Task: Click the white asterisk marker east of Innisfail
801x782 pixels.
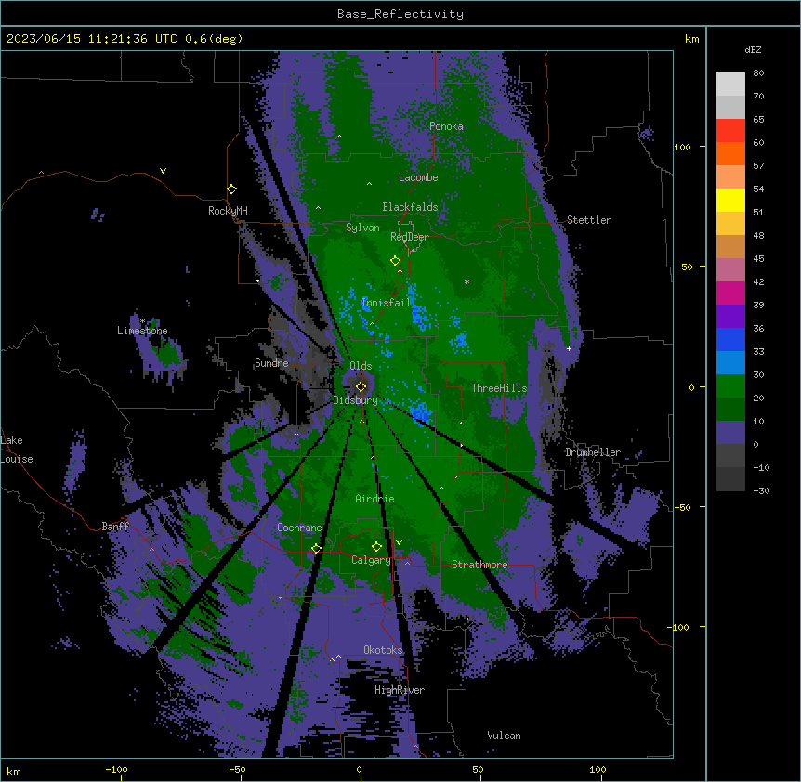Action: [x=466, y=281]
